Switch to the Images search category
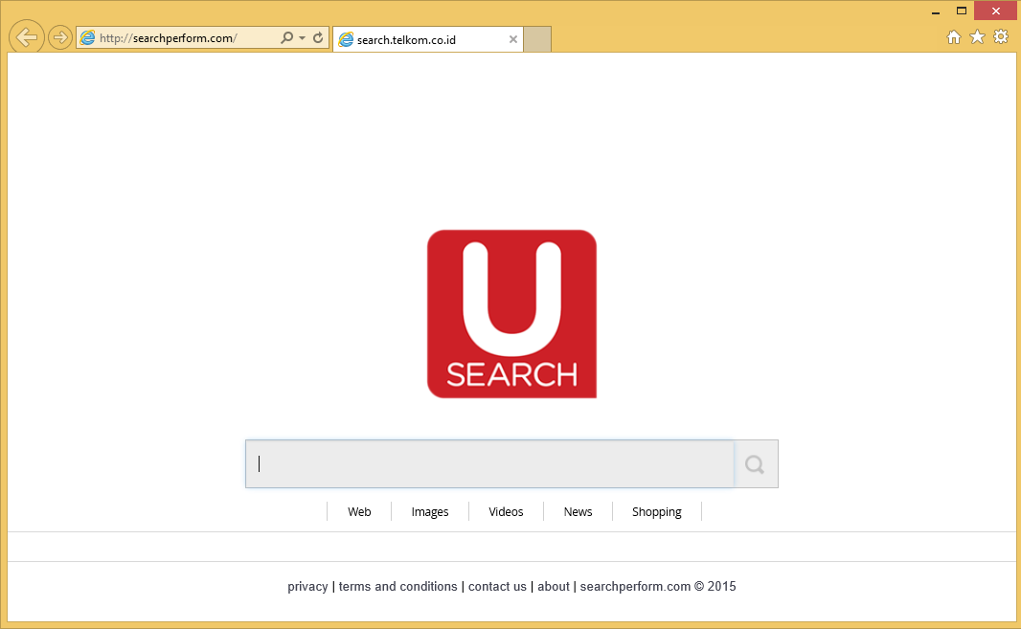 pos(429,511)
